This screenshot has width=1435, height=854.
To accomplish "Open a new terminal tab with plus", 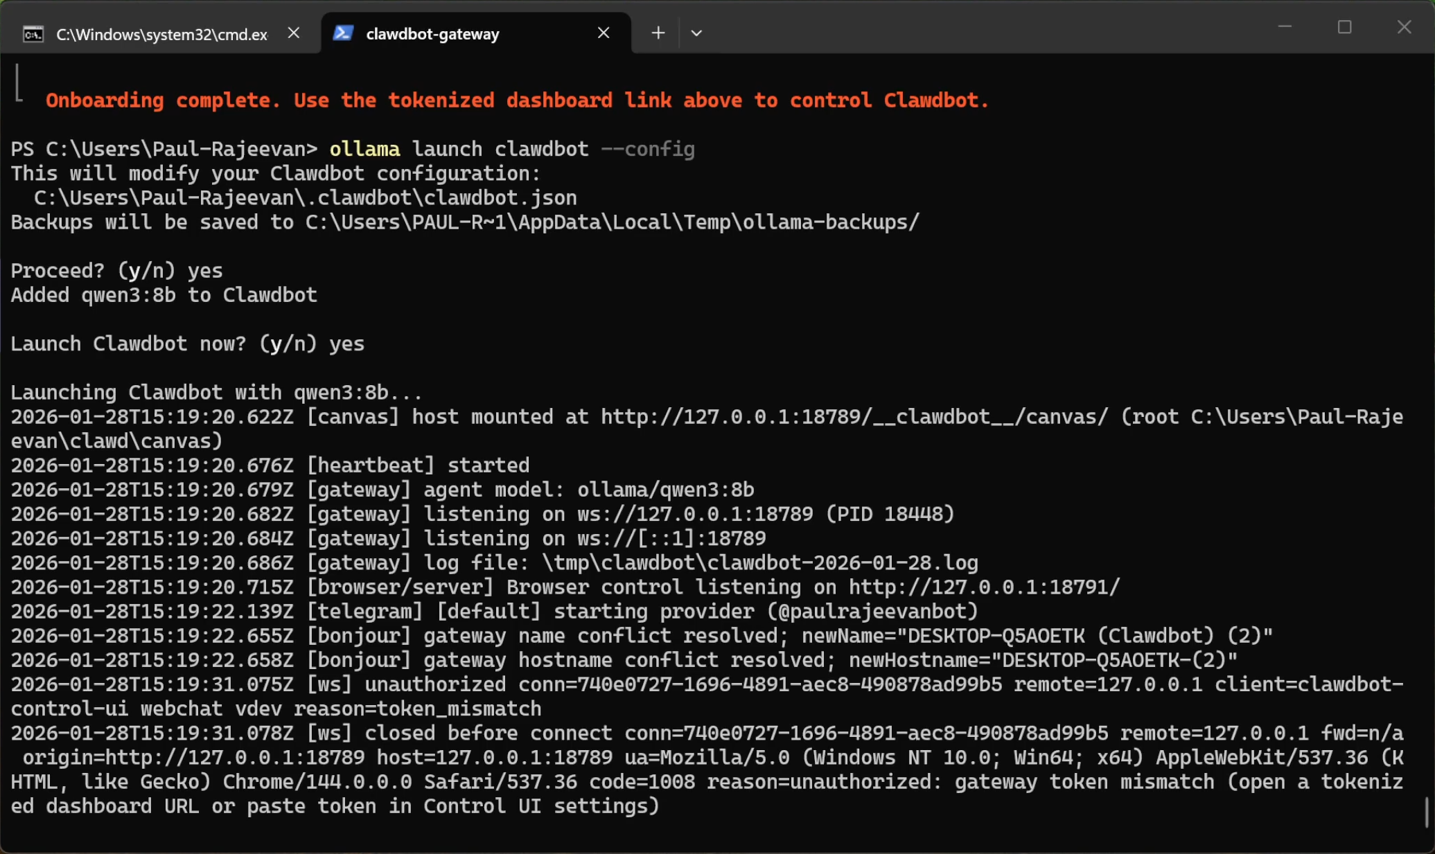I will coord(658,33).
